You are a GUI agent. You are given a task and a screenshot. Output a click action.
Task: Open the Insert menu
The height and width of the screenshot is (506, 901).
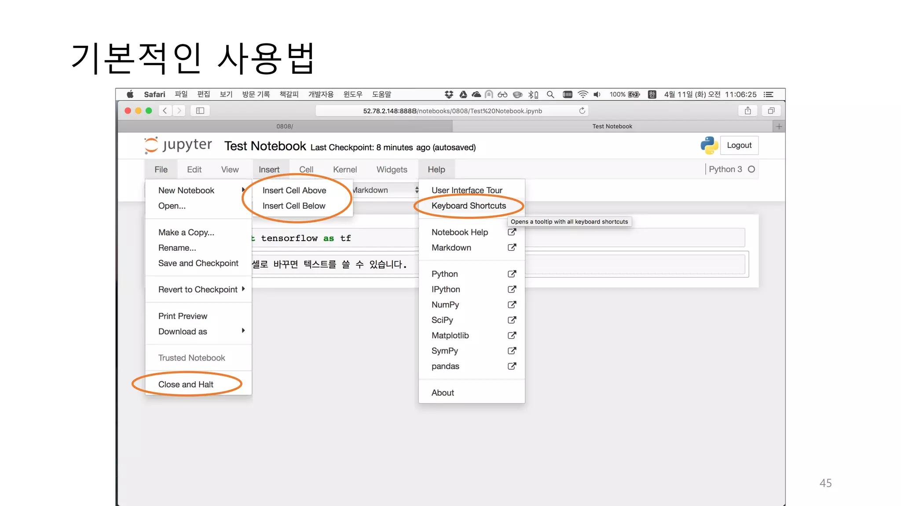(x=269, y=170)
